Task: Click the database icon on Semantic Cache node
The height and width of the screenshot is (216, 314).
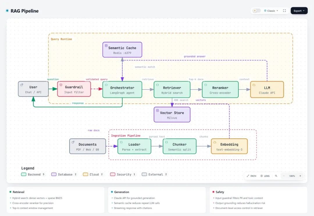Action: point(106,46)
